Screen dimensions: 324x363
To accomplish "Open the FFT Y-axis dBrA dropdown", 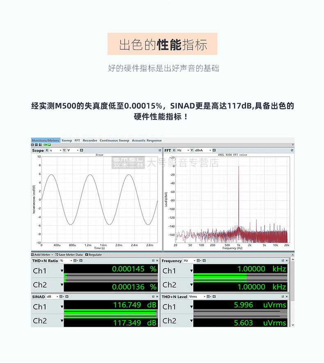I will pyautogui.click(x=203, y=150).
